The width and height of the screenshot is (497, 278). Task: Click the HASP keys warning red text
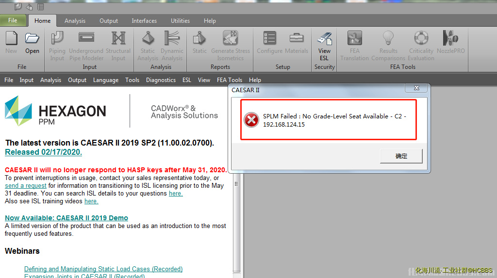[x=116, y=170]
